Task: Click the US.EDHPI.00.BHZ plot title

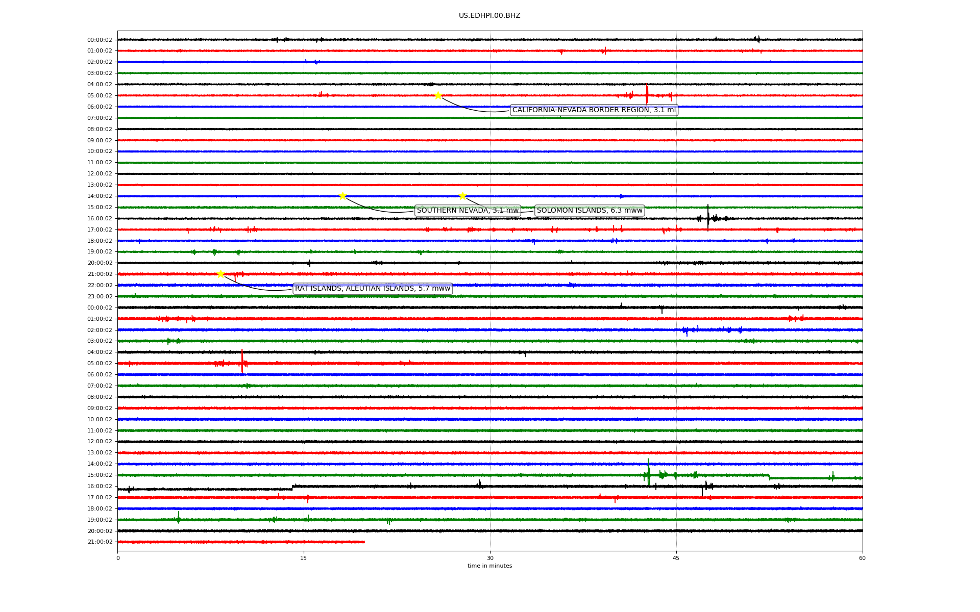Action: pyautogui.click(x=489, y=16)
